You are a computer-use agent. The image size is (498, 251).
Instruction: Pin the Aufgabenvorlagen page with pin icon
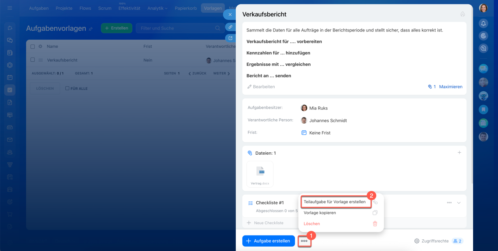[91, 29]
